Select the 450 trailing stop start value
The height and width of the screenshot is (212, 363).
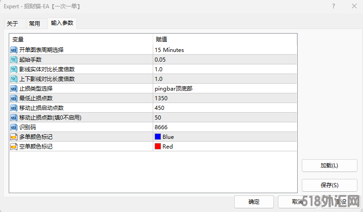[159, 108]
